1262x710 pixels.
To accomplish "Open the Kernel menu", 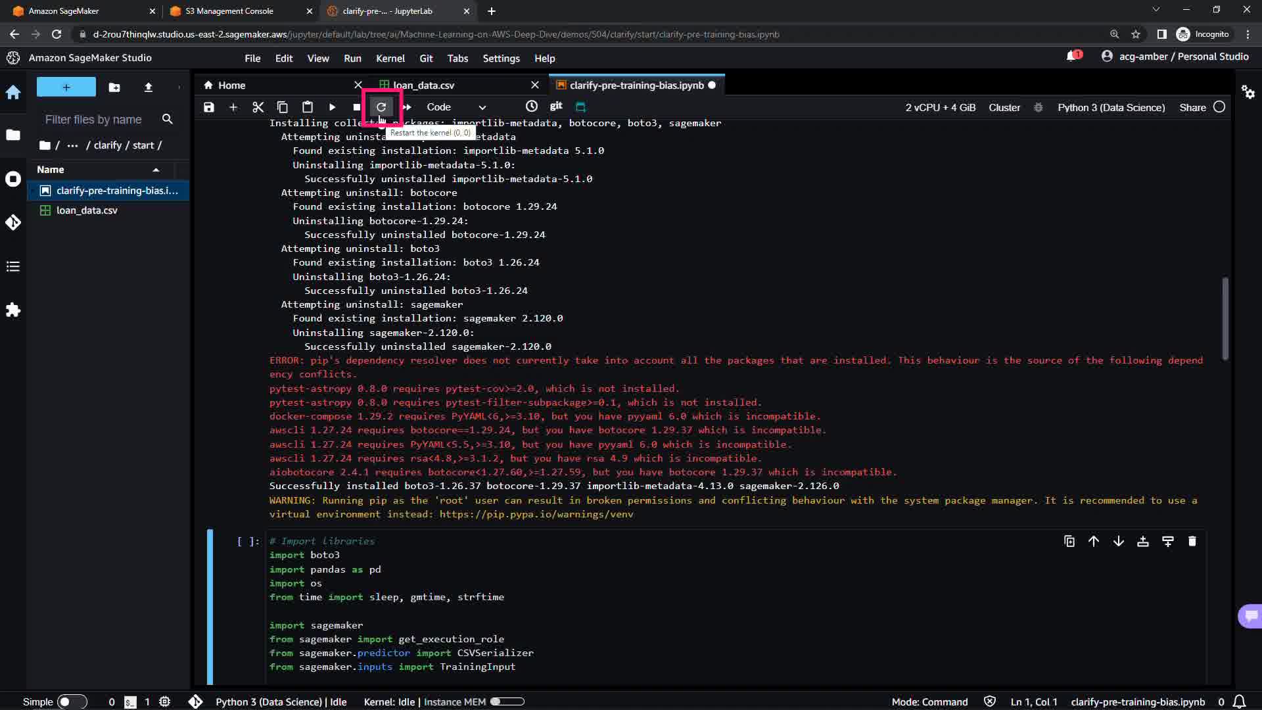I will pyautogui.click(x=390, y=59).
